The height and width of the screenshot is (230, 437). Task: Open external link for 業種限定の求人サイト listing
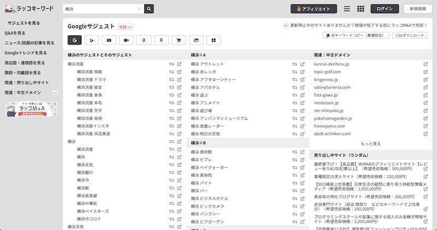(x=426, y=177)
